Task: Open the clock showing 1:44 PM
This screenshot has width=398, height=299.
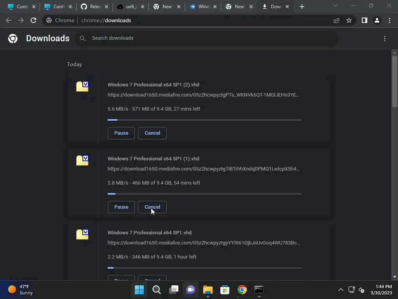Action: pyautogui.click(x=381, y=290)
